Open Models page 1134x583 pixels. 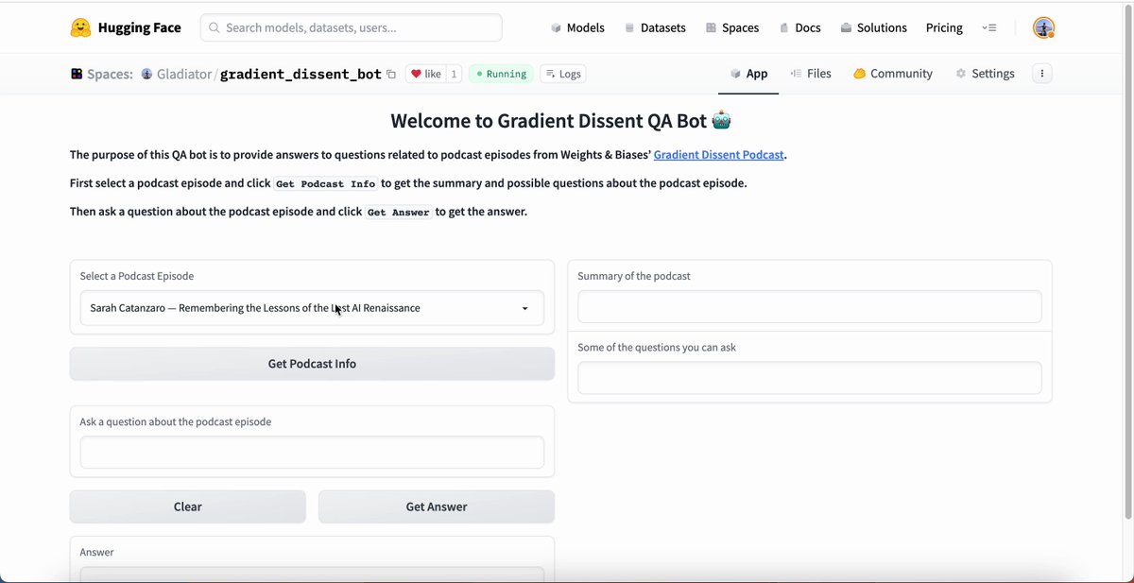pyautogui.click(x=577, y=28)
